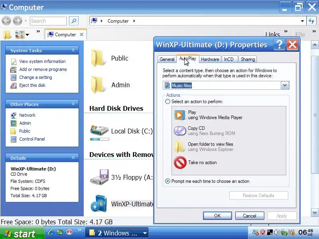This screenshot has width=319, height=239.
Task: Select the 3½ Floppy (A:) drive icon
Action: pyautogui.click(x=100, y=177)
